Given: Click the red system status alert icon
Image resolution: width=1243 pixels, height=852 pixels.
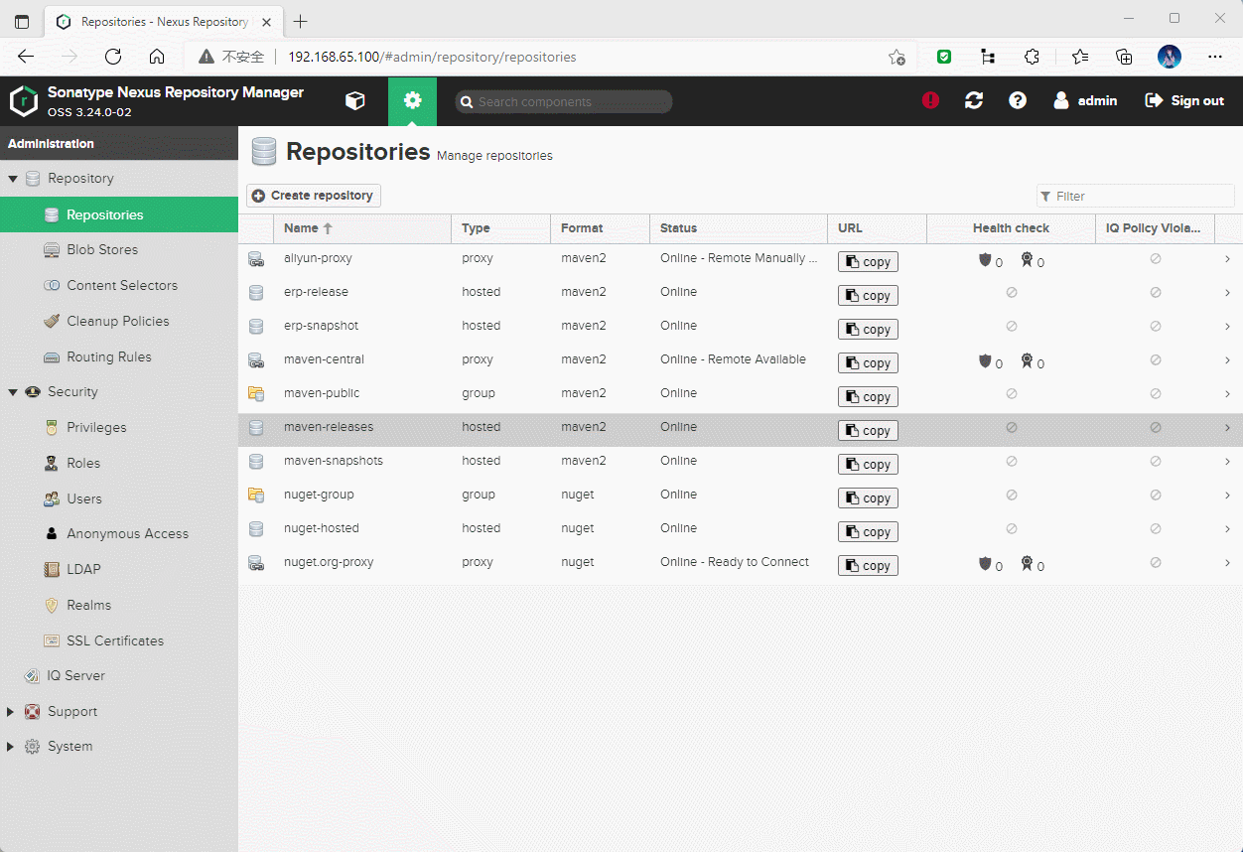Looking at the screenshot, I should (930, 100).
